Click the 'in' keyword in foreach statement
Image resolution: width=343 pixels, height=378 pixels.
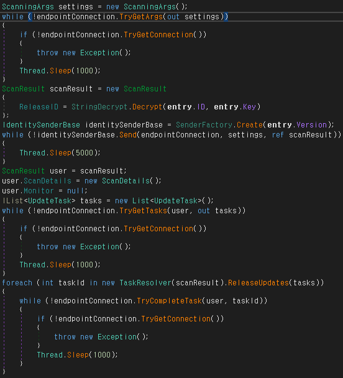(x=93, y=283)
